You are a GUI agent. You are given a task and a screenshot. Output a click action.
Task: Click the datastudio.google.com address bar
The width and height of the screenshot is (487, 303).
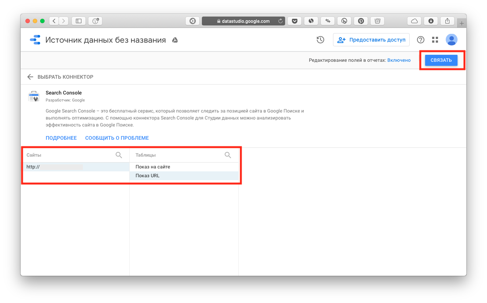coord(243,21)
